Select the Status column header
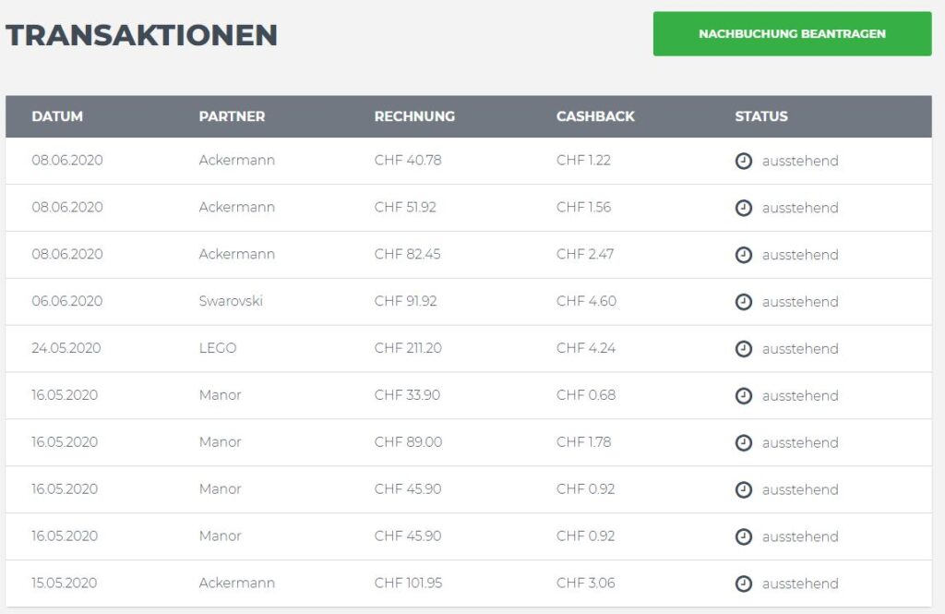 point(761,116)
